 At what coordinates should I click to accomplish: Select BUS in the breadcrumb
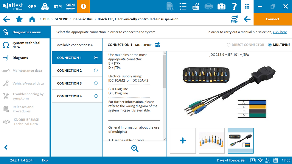click(46, 19)
